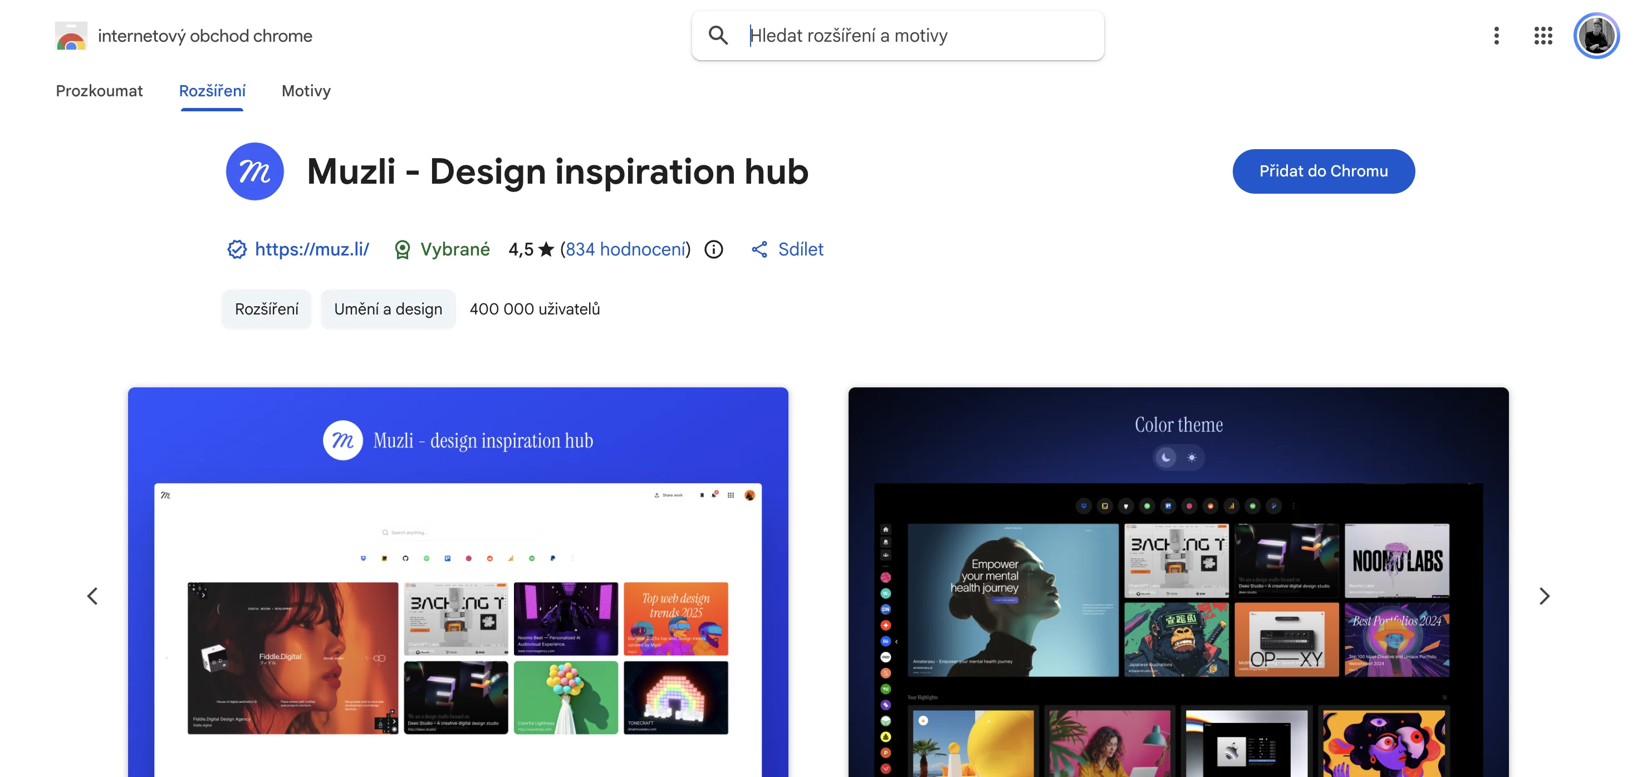Image resolution: width=1637 pixels, height=777 pixels.
Task: Click the search magnifier icon
Action: click(718, 36)
